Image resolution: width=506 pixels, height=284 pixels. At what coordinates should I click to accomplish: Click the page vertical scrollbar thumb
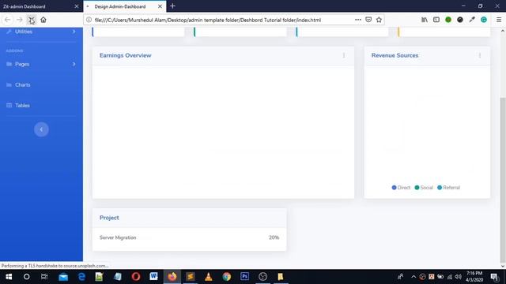(x=503, y=181)
